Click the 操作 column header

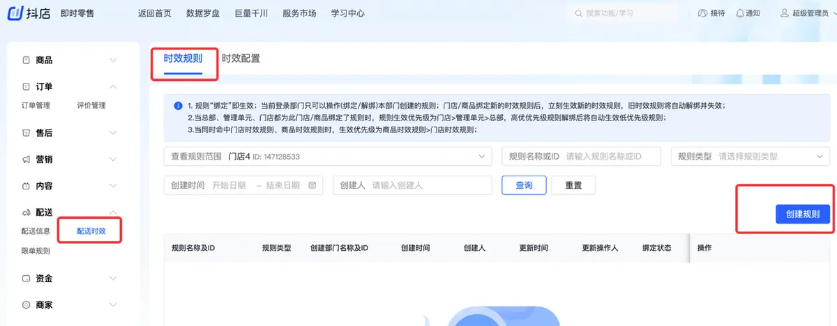(704, 248)
